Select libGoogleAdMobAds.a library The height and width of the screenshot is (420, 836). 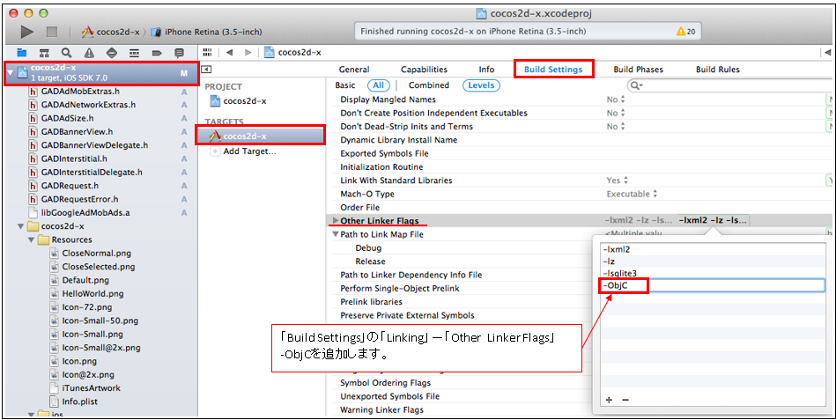85,213
